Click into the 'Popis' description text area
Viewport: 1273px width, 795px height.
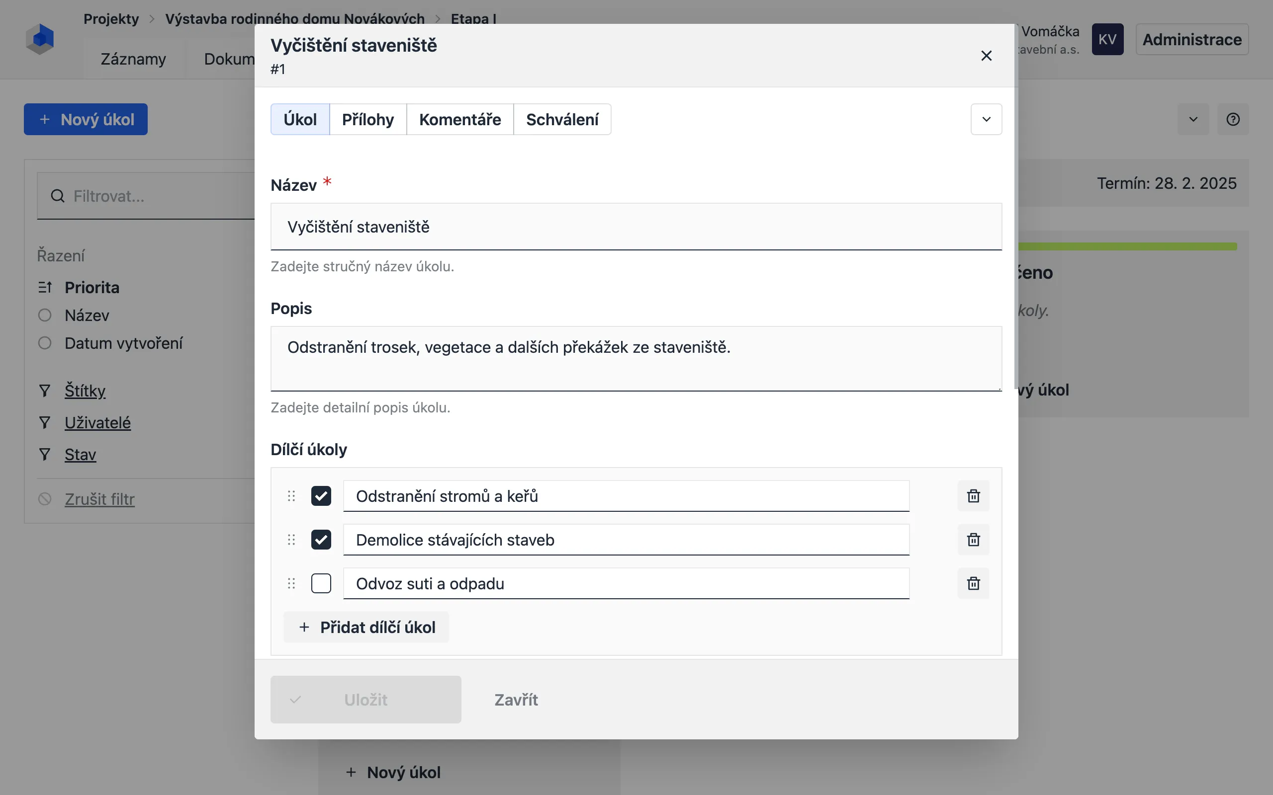pos(636,359)
